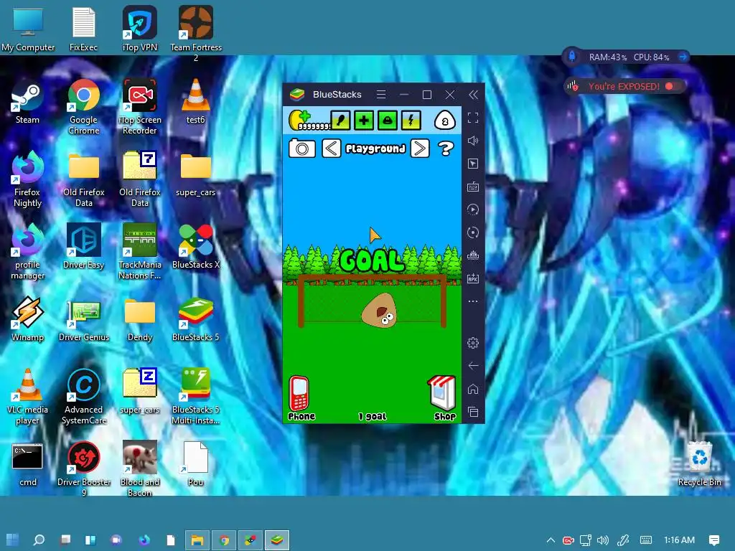Open the notification center icon

(714, 540)
